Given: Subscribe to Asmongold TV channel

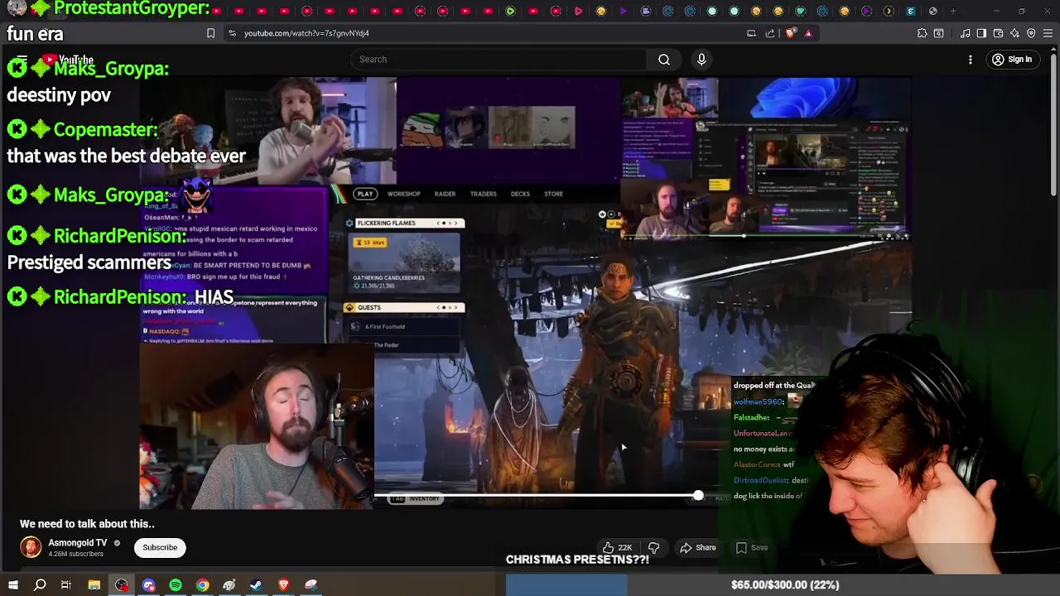Looking at the screenshot, I should (160, 547).
